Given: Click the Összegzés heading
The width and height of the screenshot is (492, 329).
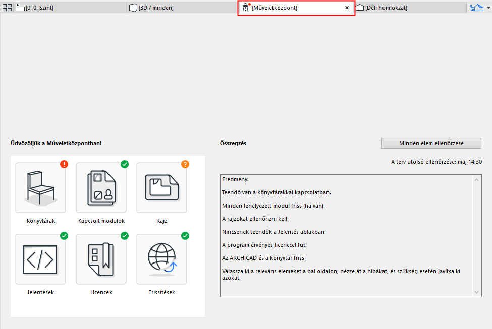Looking at the screenshot, I should point(233,143).
